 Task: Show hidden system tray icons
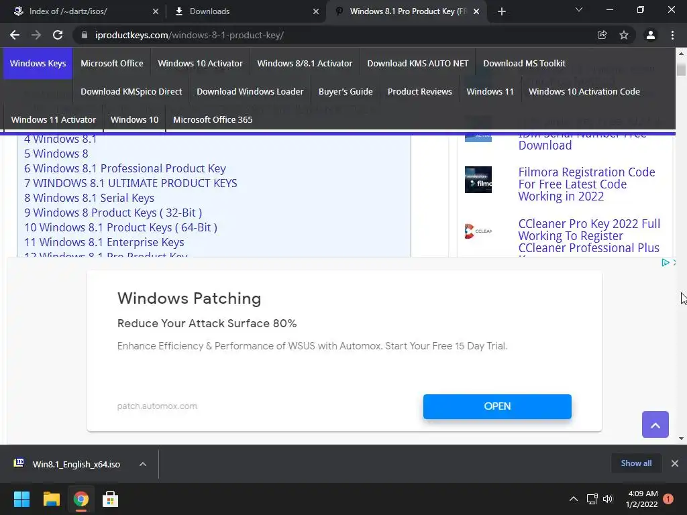click(573, 499)
